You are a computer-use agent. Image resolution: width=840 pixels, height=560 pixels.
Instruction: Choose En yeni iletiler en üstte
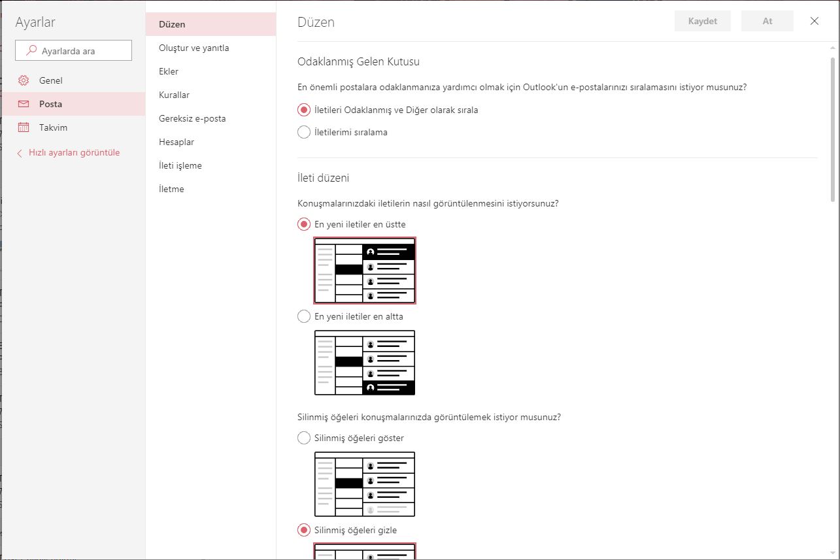click(303, 224)
